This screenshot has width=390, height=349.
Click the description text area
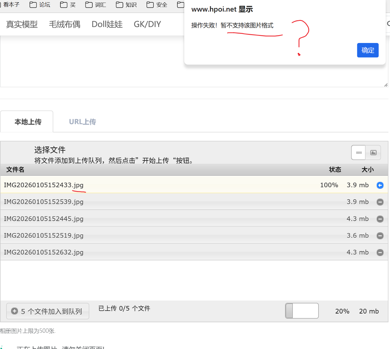(194, 62)
